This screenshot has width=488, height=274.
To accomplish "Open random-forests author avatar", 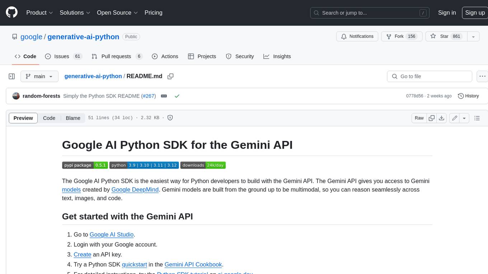I will 16,96.
